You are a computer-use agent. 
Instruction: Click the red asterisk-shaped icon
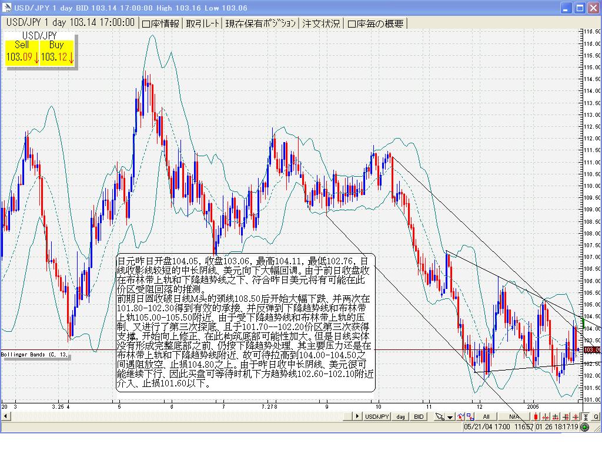click(576, 416)
